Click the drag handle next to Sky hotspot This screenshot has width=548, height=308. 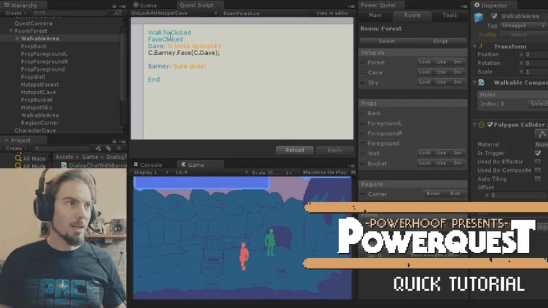(362, 83)
